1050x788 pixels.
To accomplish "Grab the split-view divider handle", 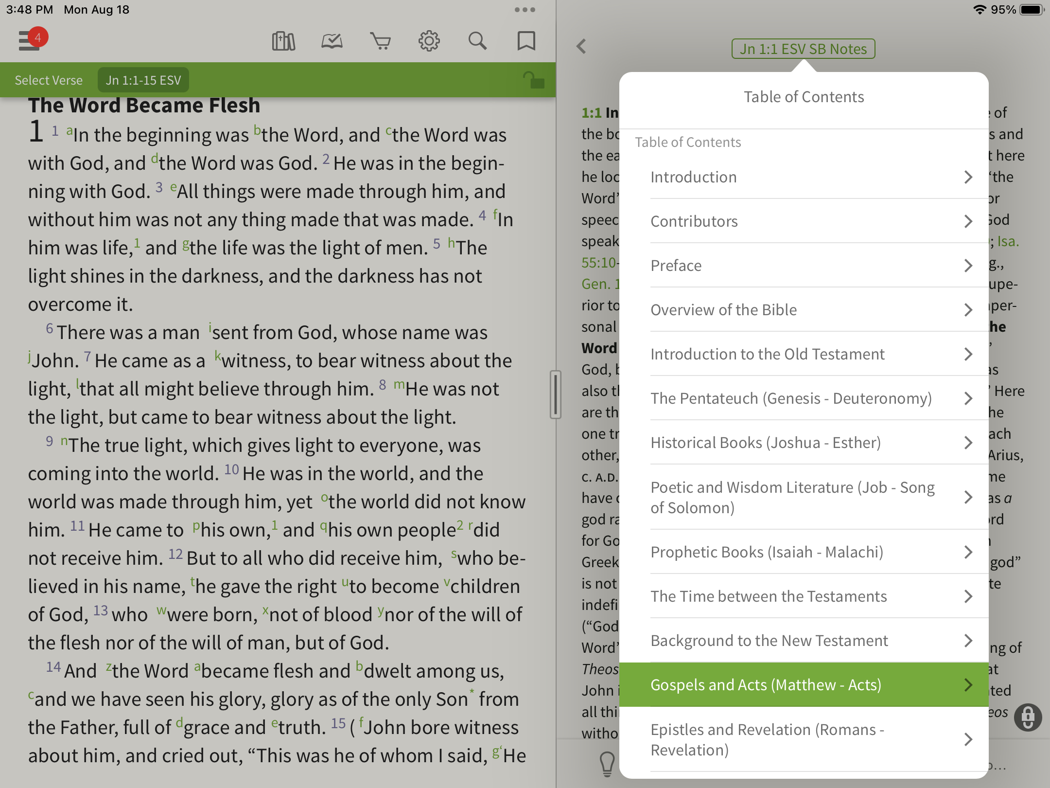I will [556, 394].
